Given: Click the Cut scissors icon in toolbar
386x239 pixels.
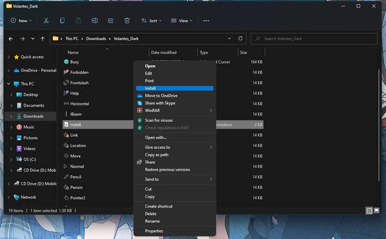Looking at the screenshot, I should click(x=46, y=21).
